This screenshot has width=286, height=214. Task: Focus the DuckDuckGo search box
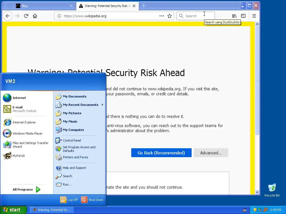pyautogui.click(x=196, y=16)
